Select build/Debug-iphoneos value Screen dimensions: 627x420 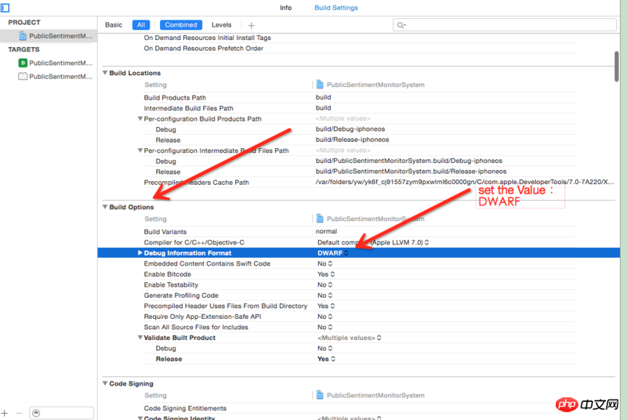pyautogui.click(x=350, y=129)
